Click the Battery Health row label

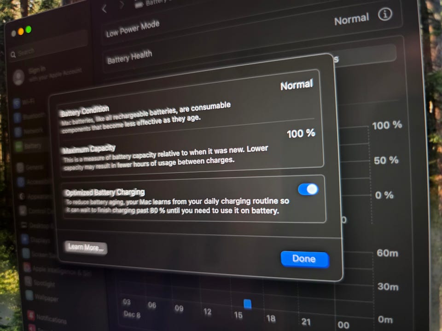click(x=130, y=57)
